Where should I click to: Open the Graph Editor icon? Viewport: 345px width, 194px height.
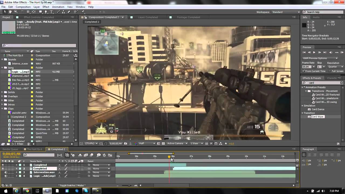(110, 155)
